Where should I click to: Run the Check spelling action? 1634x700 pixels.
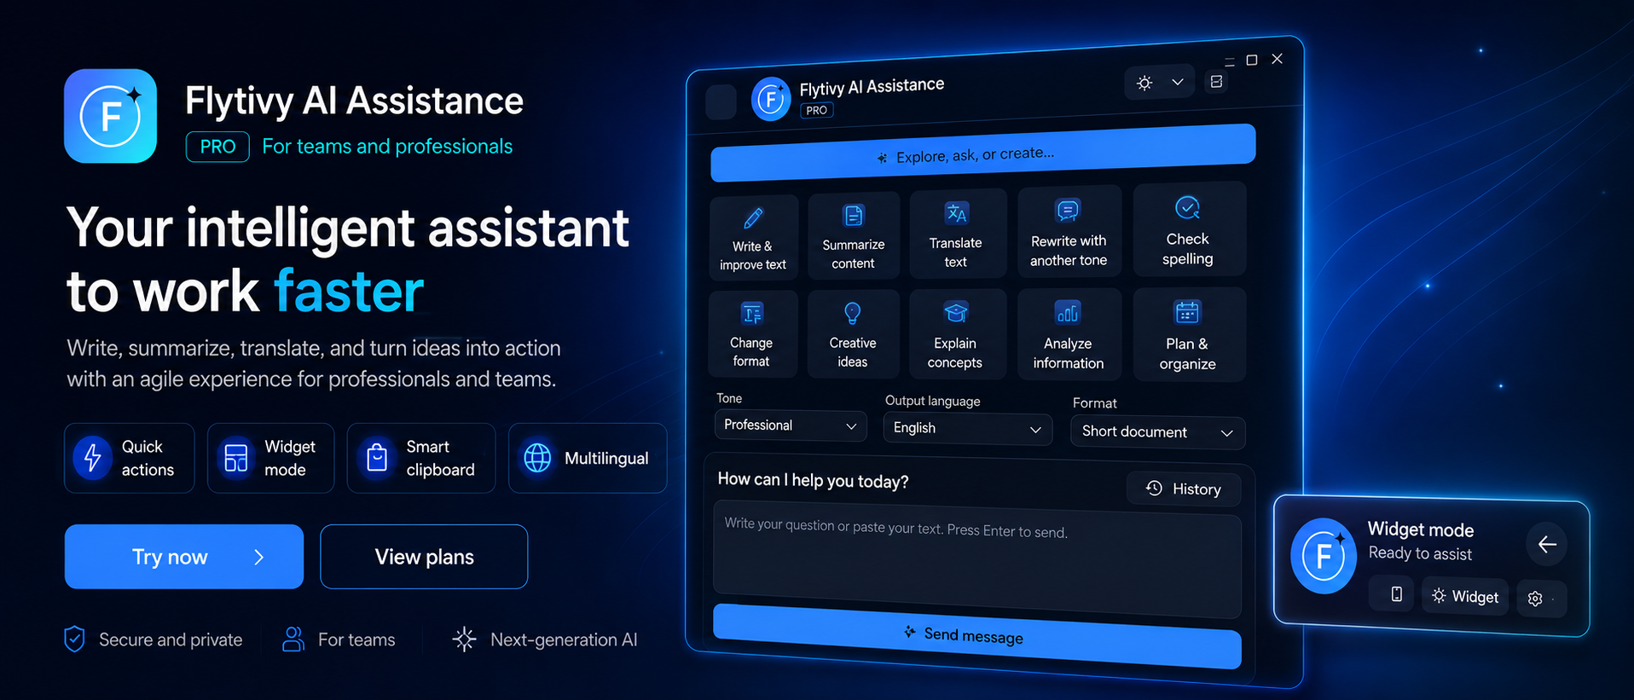point(1189,230)
